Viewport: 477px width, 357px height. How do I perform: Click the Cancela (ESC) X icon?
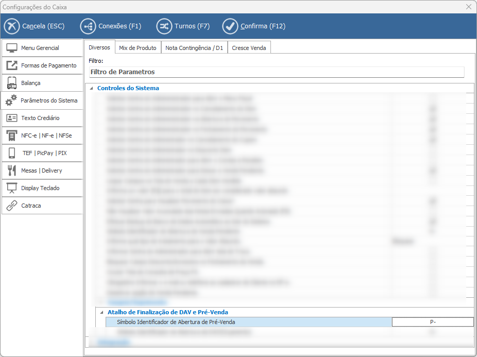click(x=12, y=26)
